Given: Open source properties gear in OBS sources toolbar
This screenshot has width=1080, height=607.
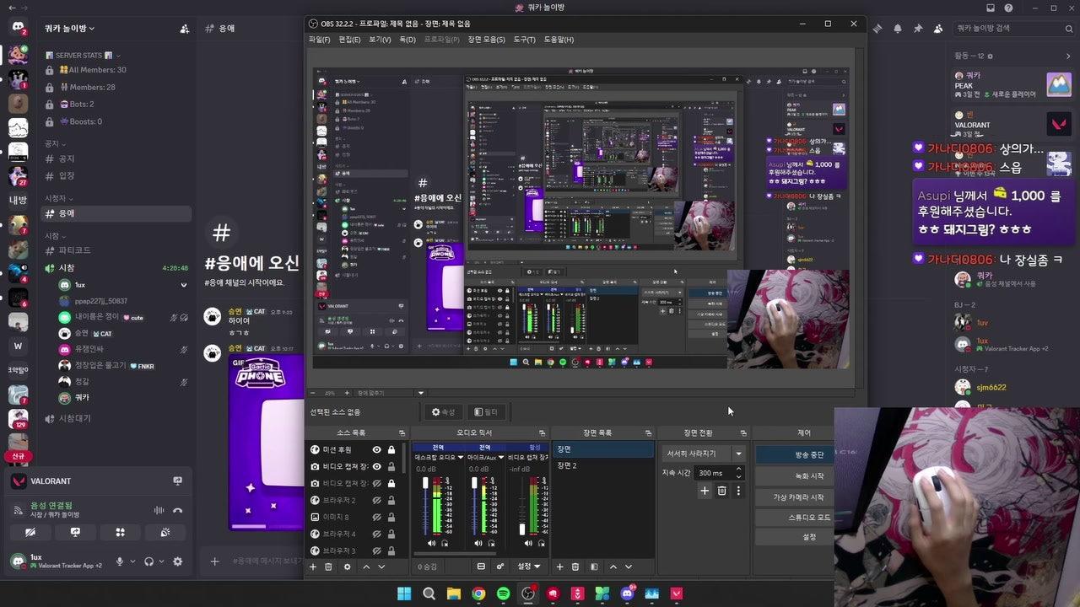Looking at the screenshot, I should click(347, 567).
